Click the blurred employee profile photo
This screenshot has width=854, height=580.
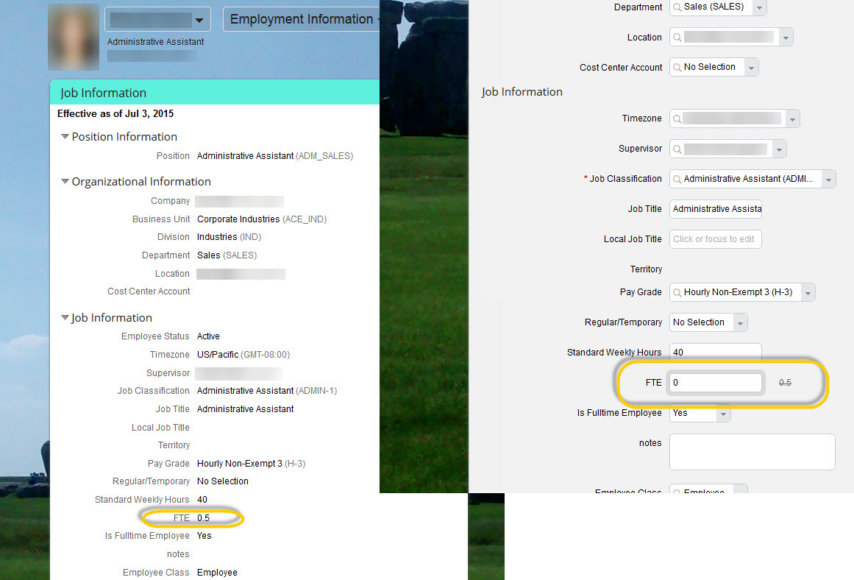point(74,37)
